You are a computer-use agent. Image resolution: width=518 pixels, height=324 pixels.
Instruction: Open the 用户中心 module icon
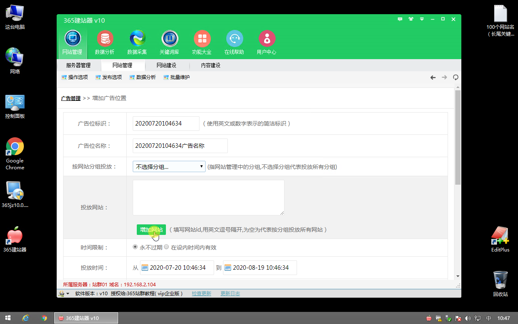pyautogui.click(x=267, y=43)
